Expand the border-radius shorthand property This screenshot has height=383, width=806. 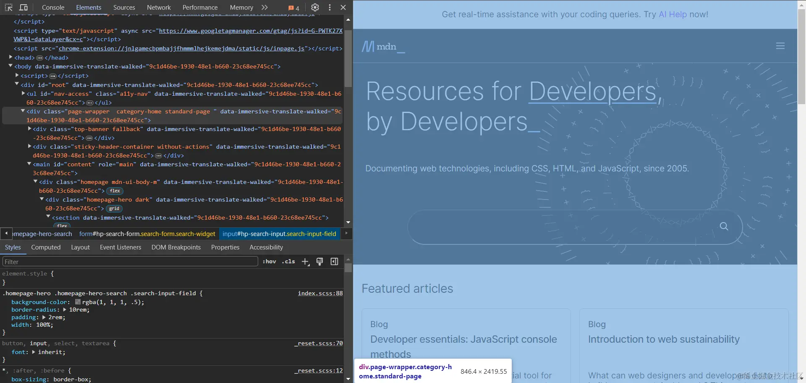(65, 310)
